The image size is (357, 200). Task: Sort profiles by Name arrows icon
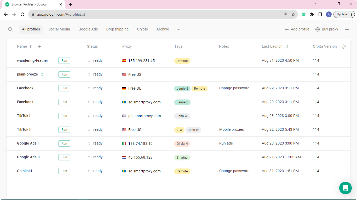[x=31, y=46]
